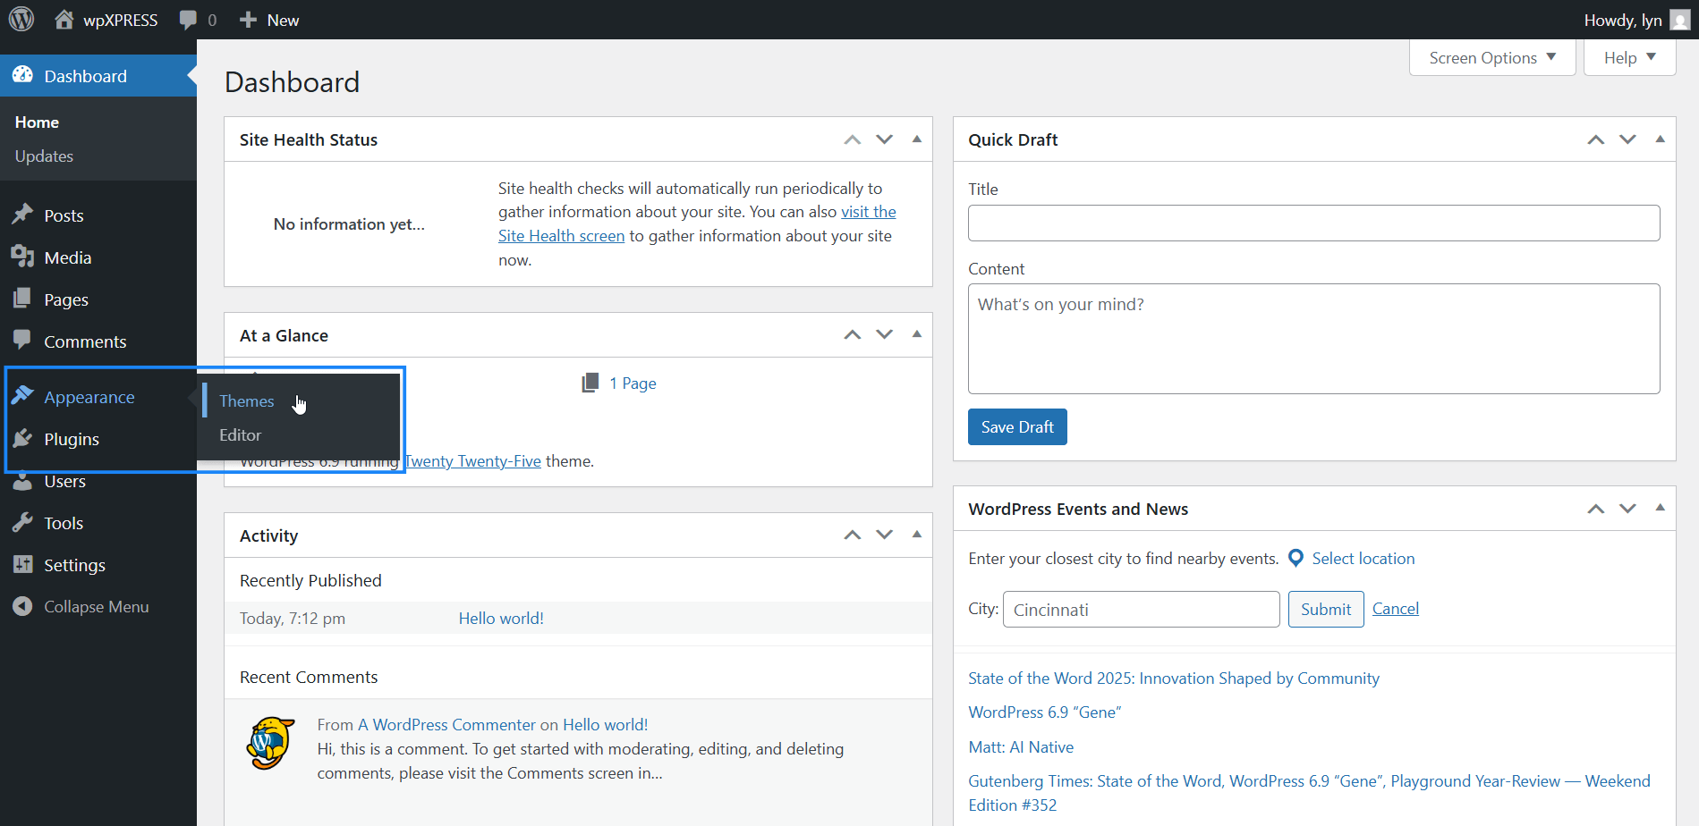Open Media library icon

point(24,257)
